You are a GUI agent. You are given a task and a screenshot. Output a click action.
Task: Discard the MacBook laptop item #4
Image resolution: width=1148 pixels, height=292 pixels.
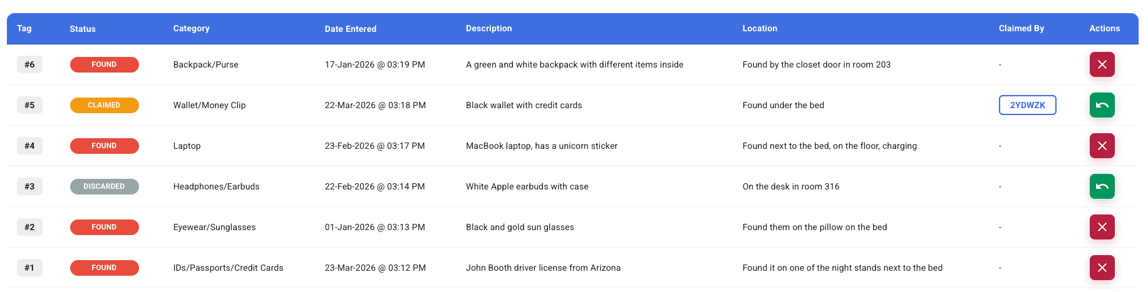(1102, 146)
